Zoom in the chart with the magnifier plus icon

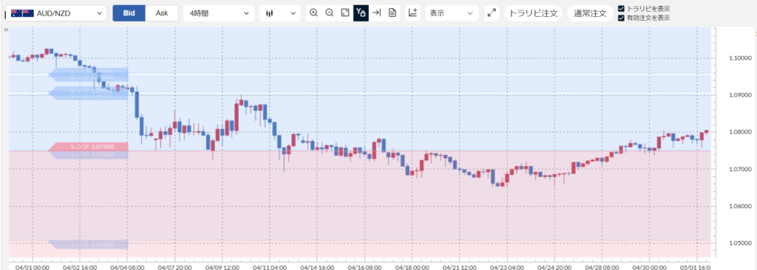[x=313, y=13]
